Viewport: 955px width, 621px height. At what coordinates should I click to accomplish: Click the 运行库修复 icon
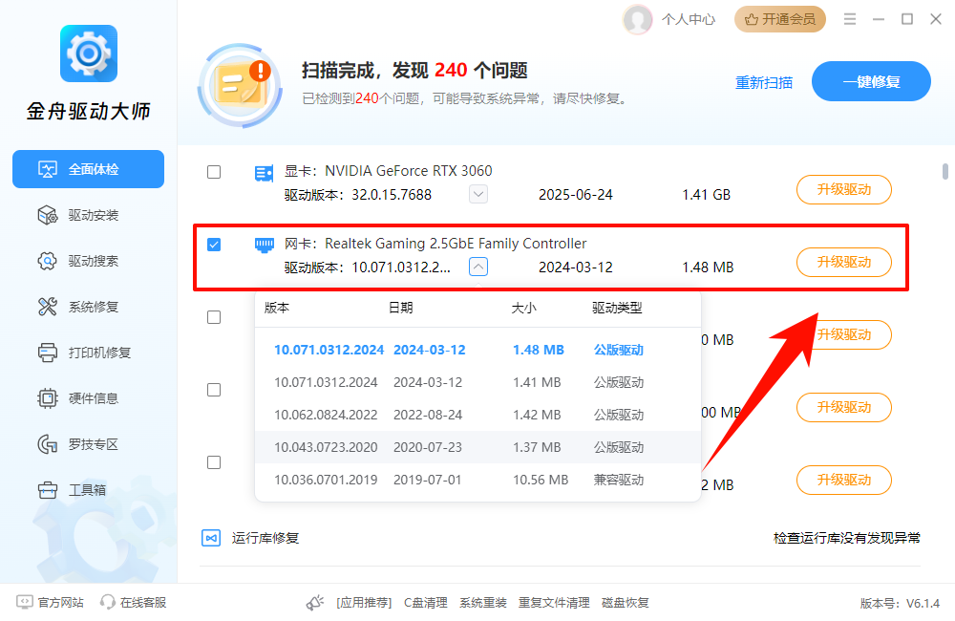pos(211,537)
